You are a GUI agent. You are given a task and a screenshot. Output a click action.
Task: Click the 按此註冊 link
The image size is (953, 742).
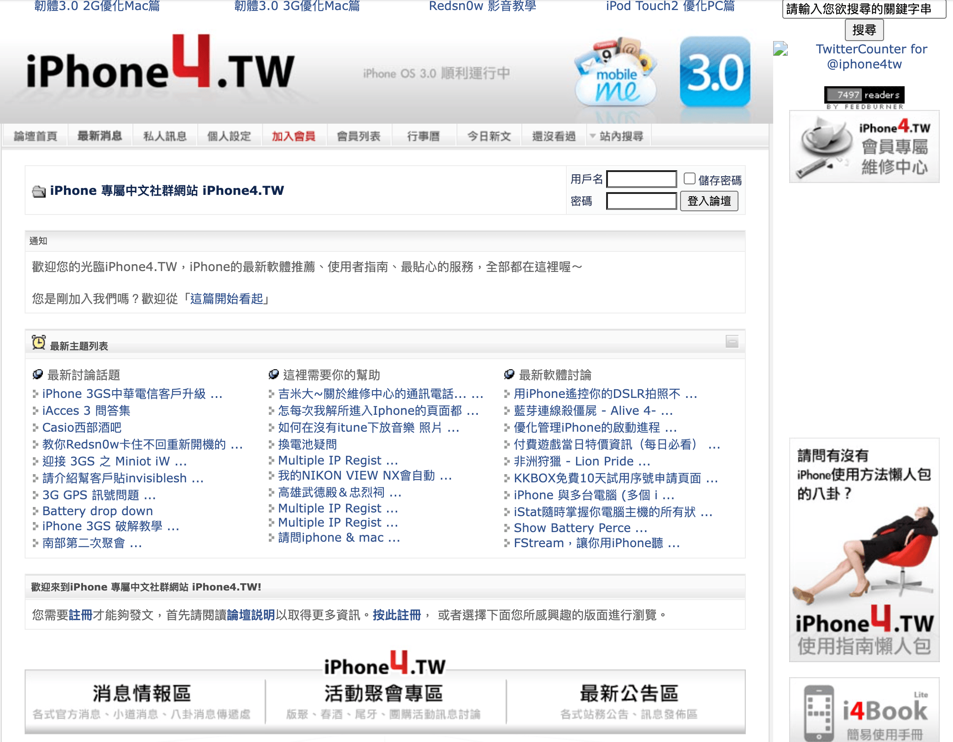point(397,615)
